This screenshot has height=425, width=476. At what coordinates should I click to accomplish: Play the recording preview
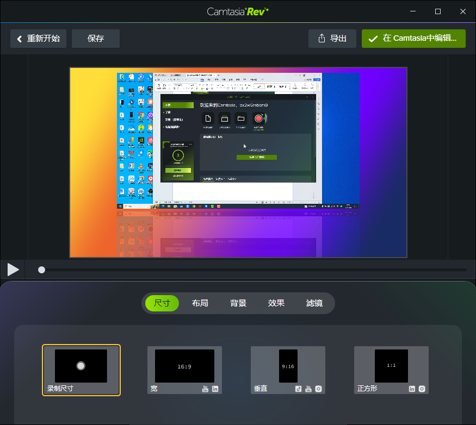[13, 270]
